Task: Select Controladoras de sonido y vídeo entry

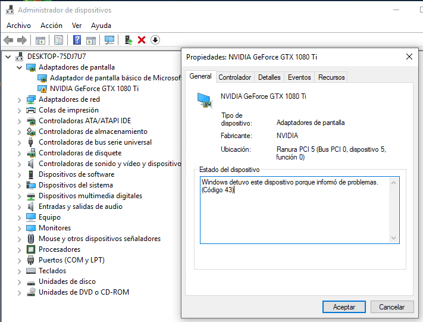Action: click(x=109, y=164)
